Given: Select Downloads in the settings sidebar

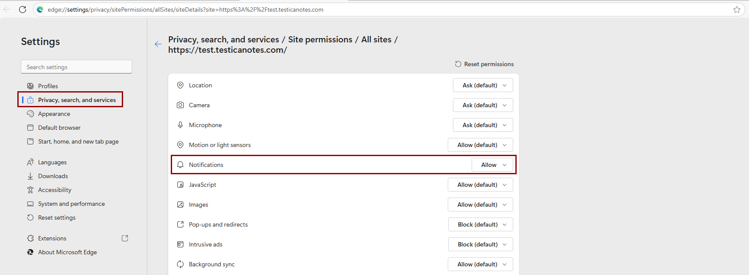Looking at the screenshot, I should pos(53,176).
